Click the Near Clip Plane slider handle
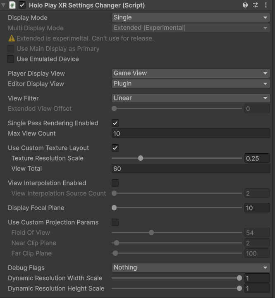275x298 pixels. pos(117,243)
